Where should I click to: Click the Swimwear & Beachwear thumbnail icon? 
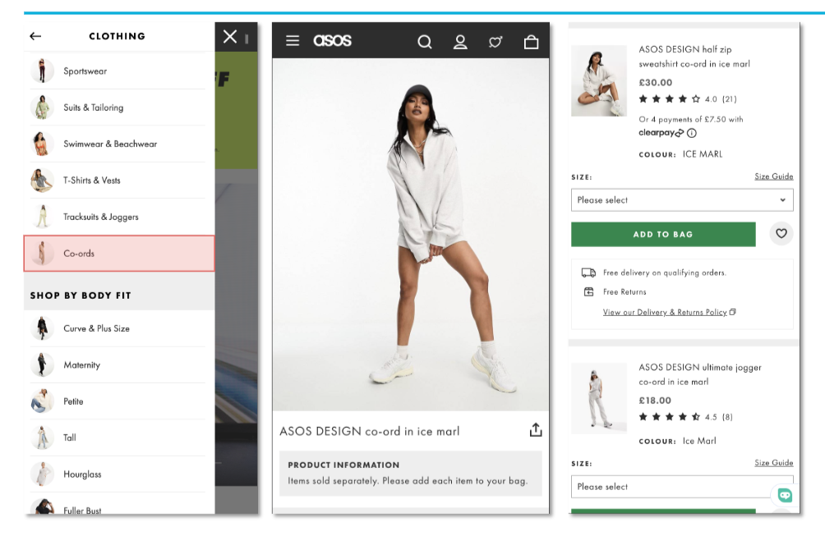coord(42,144)
